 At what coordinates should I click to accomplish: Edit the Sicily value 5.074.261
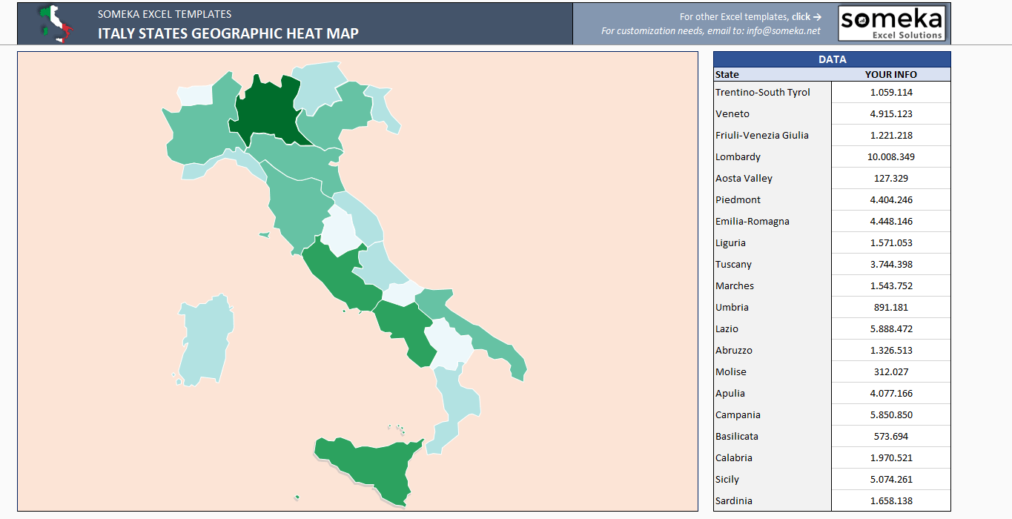click(x=891, y=479)
